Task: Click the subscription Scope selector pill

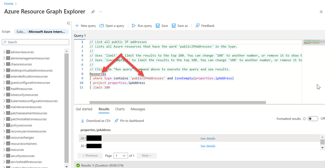Action: point(41,31)
